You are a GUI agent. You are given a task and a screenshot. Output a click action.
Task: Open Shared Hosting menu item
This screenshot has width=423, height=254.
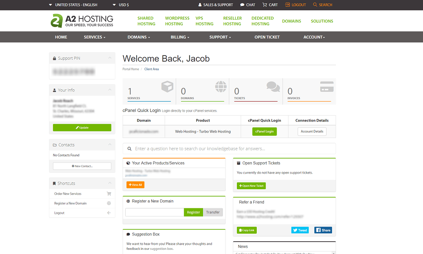[146, 21]
